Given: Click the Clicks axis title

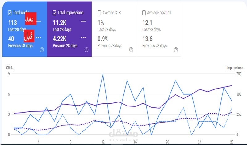Looking at the screenshot, I should coord(10,68).
